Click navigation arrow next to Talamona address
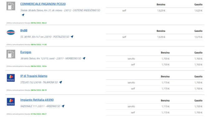 coord(60,82)
